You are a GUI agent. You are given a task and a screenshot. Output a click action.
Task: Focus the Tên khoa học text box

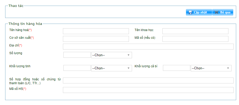pos(195,31)
